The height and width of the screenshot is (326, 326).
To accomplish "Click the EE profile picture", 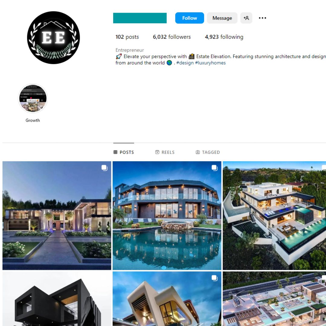I will tap(53, 38).
